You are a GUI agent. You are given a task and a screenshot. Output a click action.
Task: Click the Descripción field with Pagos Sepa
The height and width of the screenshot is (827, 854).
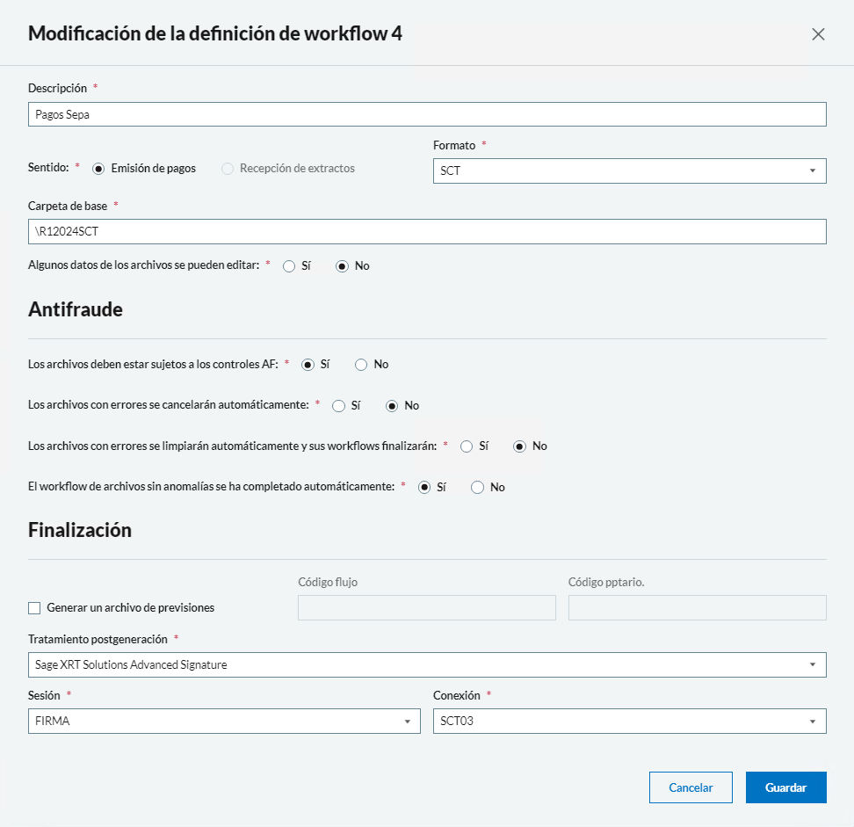[x=427, y=114]
